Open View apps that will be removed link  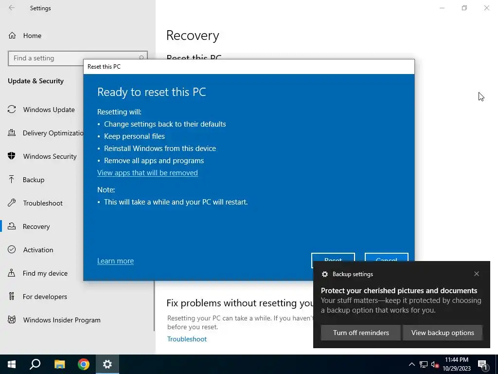[147, 173]
